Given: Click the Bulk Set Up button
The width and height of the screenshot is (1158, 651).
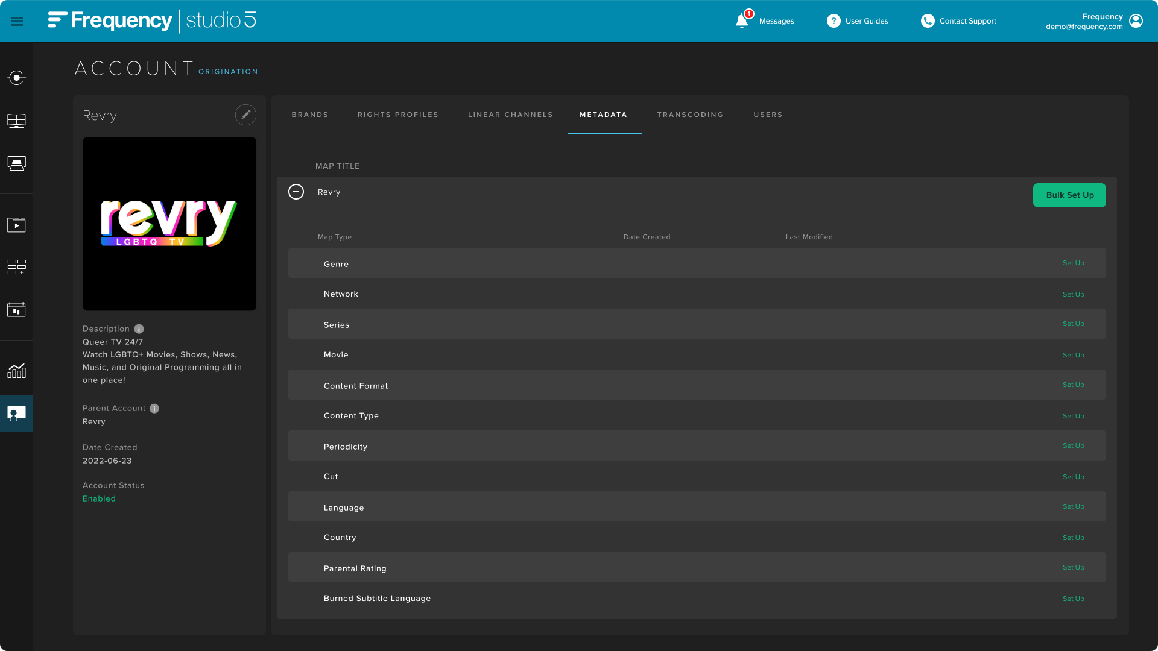Looking at the screenshot, I should [1070, 195].
